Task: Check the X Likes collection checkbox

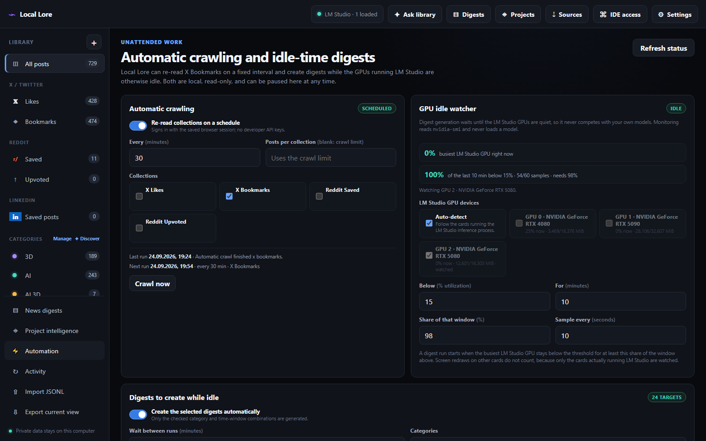Action: (x=139, y=196)
